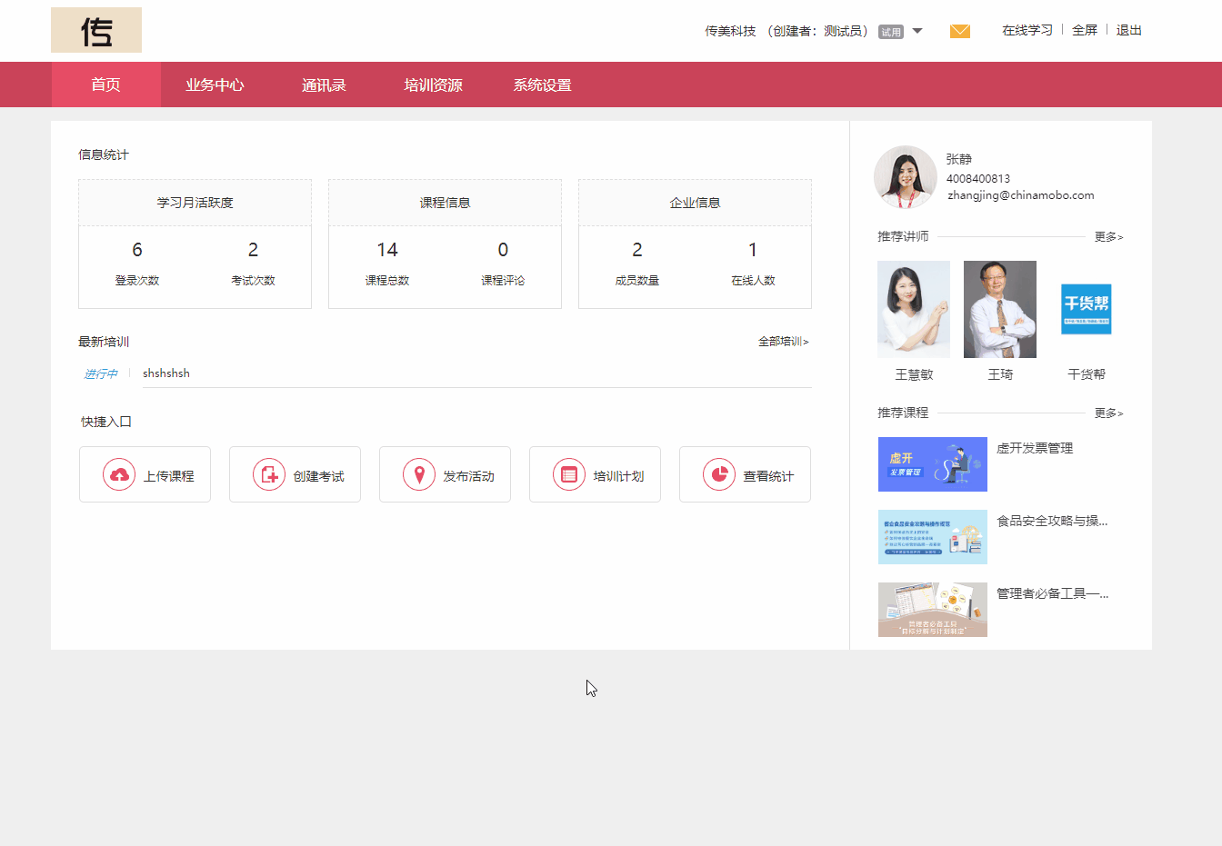Select the 虚开发票管理 course thumbnail
1222x846 pixels.
(x=932, y=464)
